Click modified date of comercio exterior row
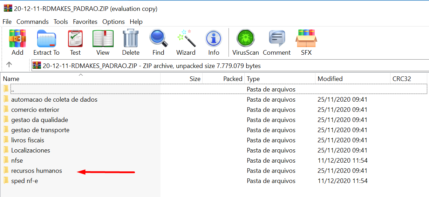Screen dimensions: 429x197 tap(342, 110)
